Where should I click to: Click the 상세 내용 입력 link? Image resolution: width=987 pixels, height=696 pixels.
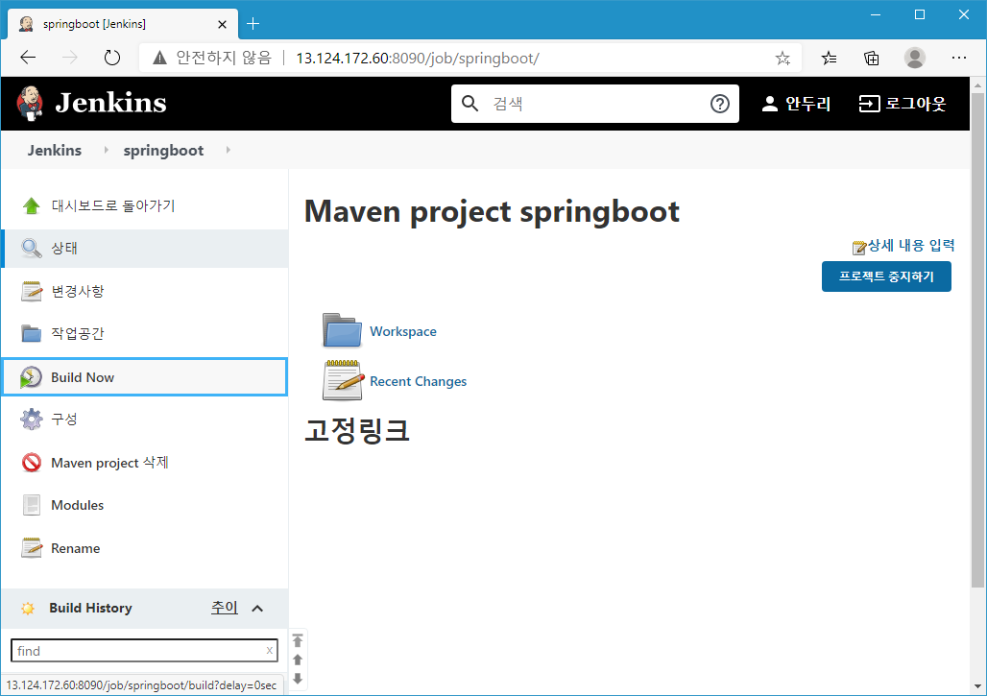[x=911, y=246]
